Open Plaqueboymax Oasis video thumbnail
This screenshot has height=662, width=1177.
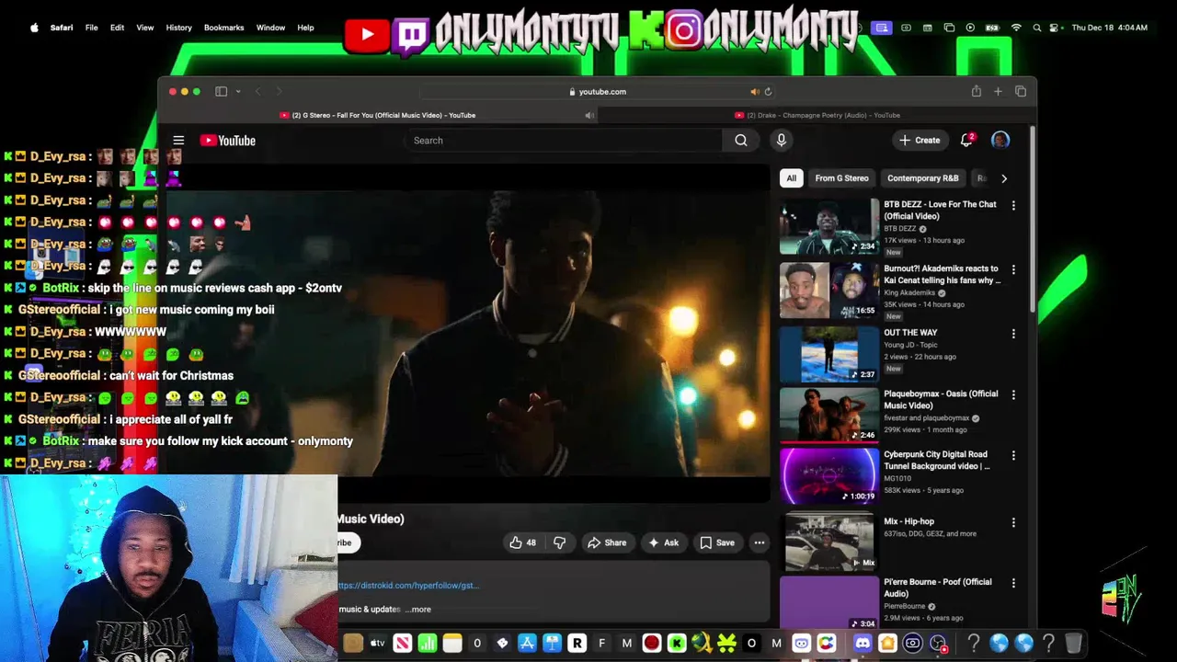(829, 416)
